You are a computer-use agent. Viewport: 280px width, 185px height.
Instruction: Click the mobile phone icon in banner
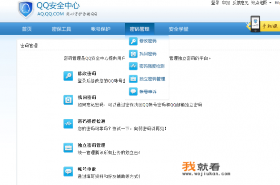[x=255, y=24]
